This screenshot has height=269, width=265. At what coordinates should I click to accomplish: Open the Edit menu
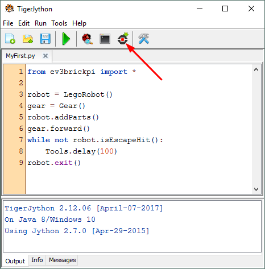click(24, 23)
